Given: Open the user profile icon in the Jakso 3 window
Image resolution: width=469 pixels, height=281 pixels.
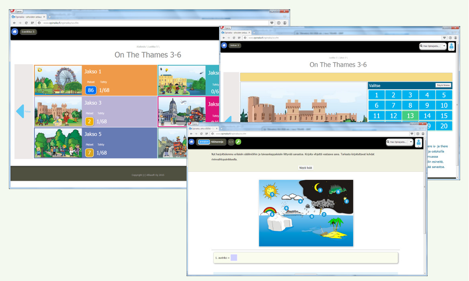Looking at the screenshot, I should [x=451, y=46].
